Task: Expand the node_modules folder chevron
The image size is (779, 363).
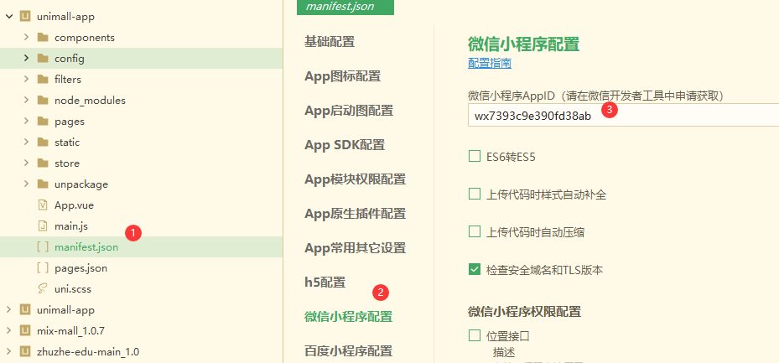Action: tap(26, 101)
